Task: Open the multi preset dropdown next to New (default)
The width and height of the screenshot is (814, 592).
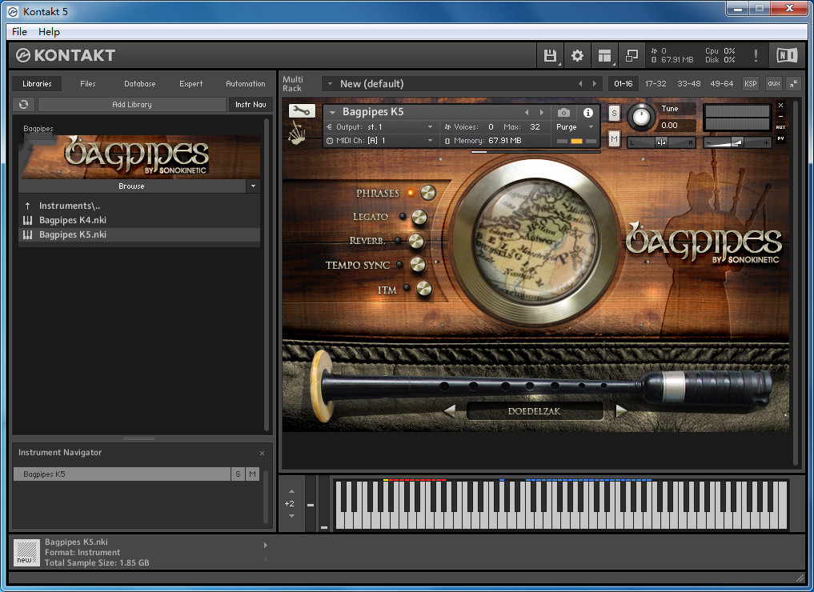Action: [x=330, y=83]
